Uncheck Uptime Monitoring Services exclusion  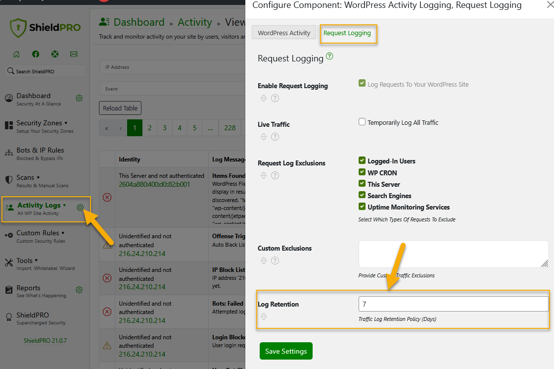(362, 206)
